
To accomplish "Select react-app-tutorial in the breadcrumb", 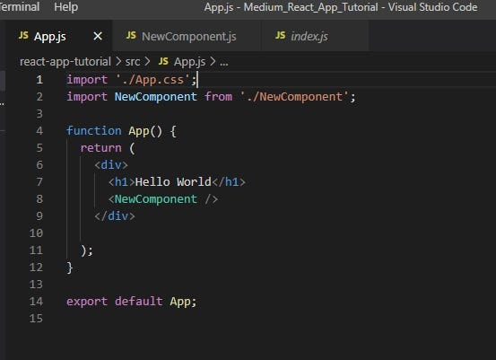I will pyautogui.click(x=65, y=61).
